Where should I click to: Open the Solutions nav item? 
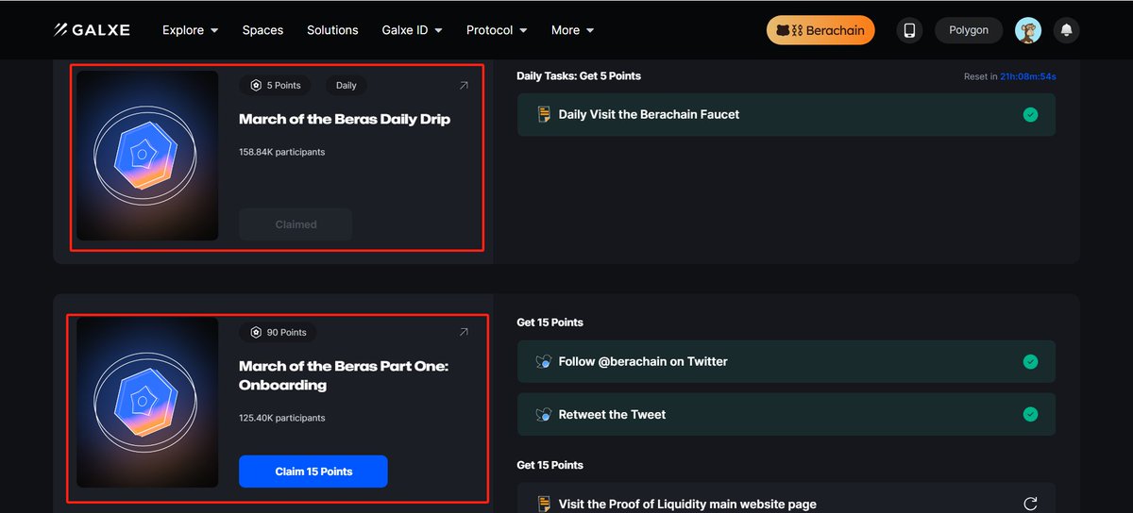point(332,30)
